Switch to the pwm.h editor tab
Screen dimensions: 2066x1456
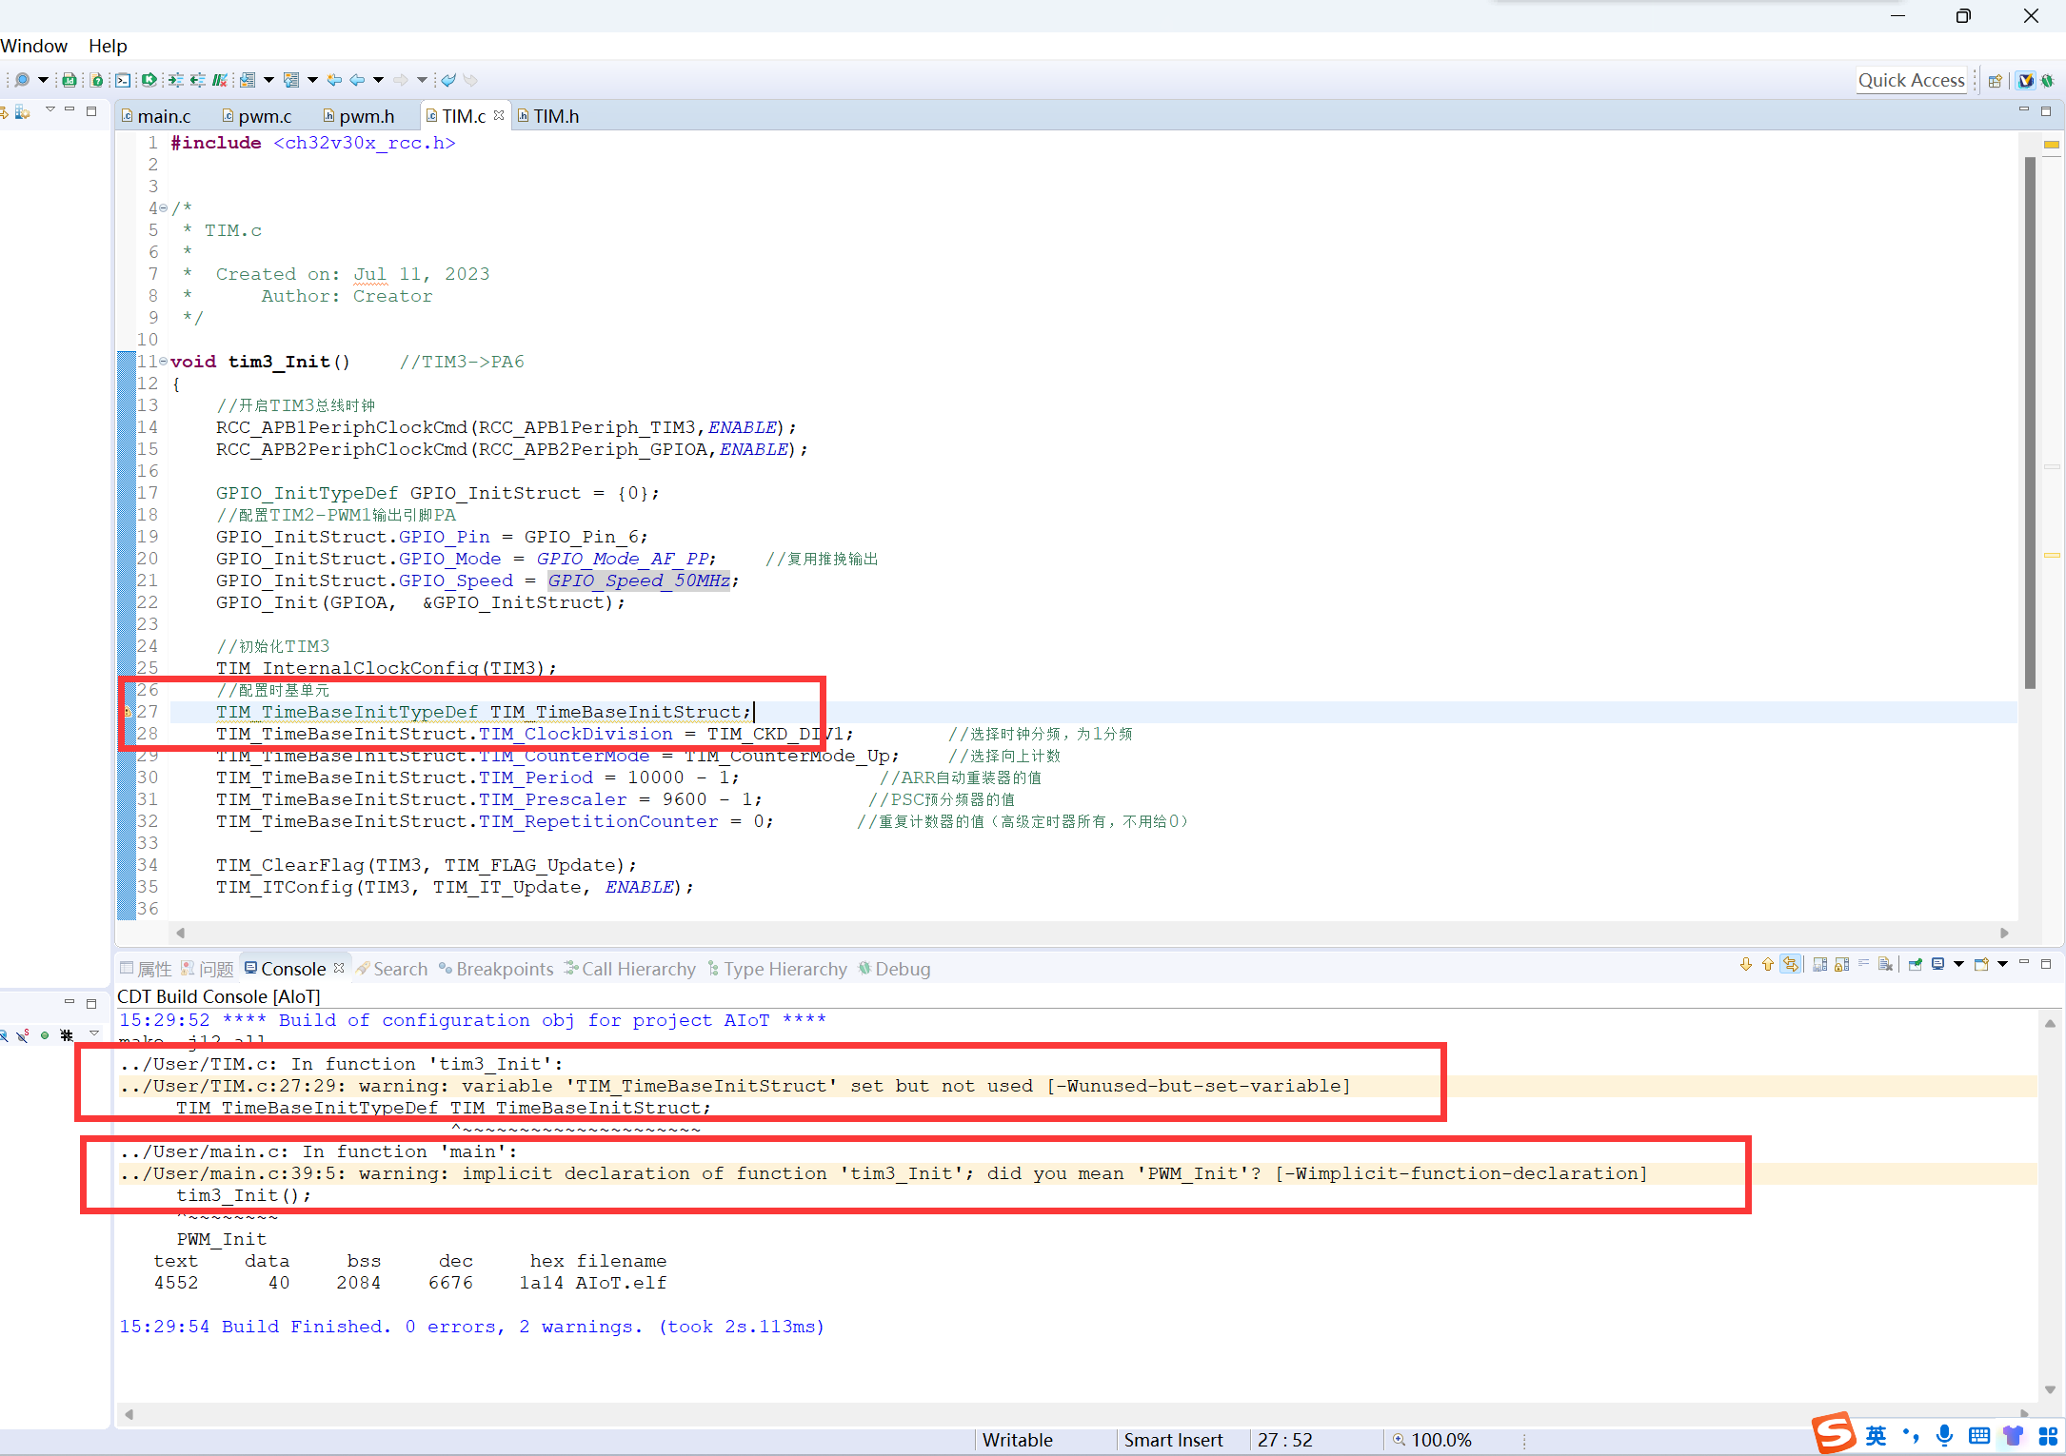[x=359, y=116]
